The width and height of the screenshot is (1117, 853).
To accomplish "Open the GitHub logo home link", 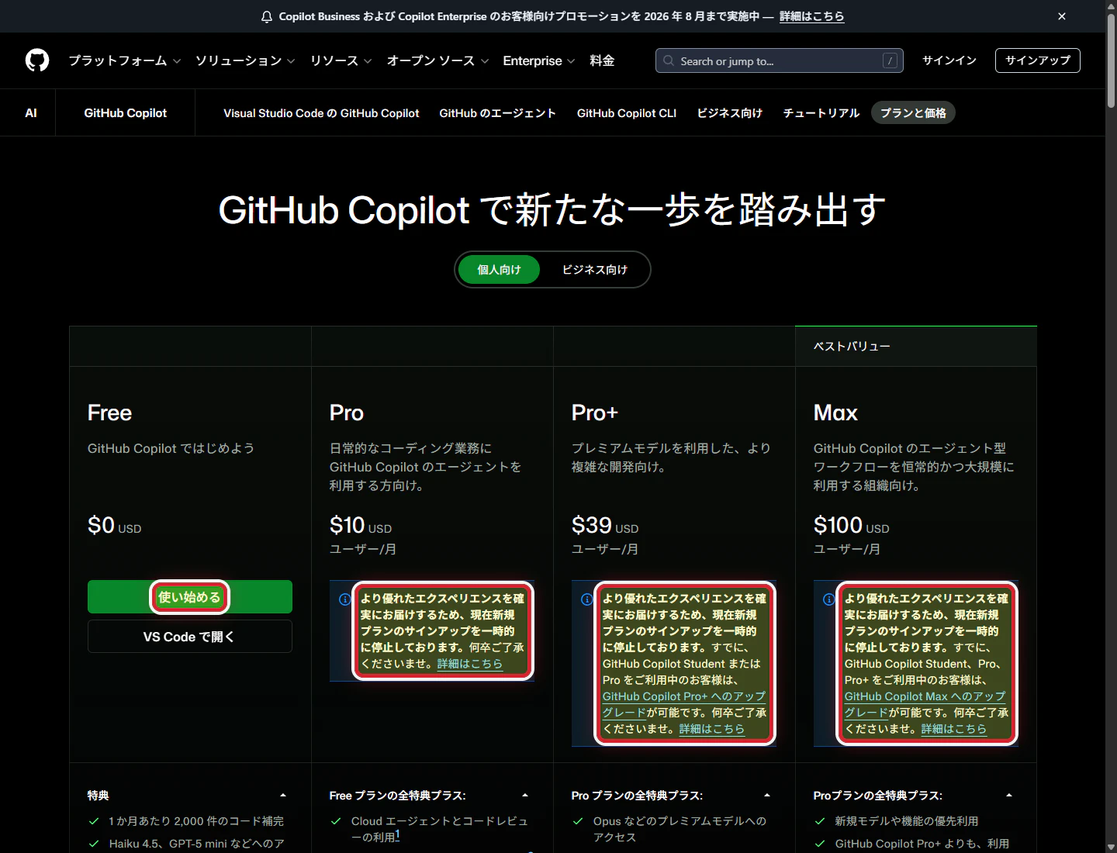I will tap(37, 60).
